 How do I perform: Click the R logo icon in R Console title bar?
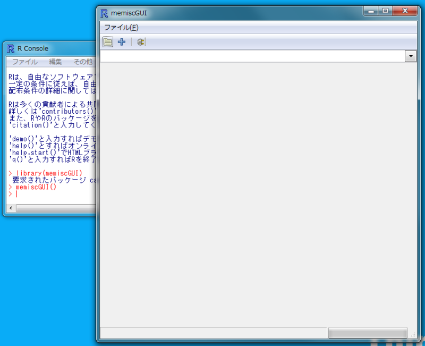pos(11,49)
